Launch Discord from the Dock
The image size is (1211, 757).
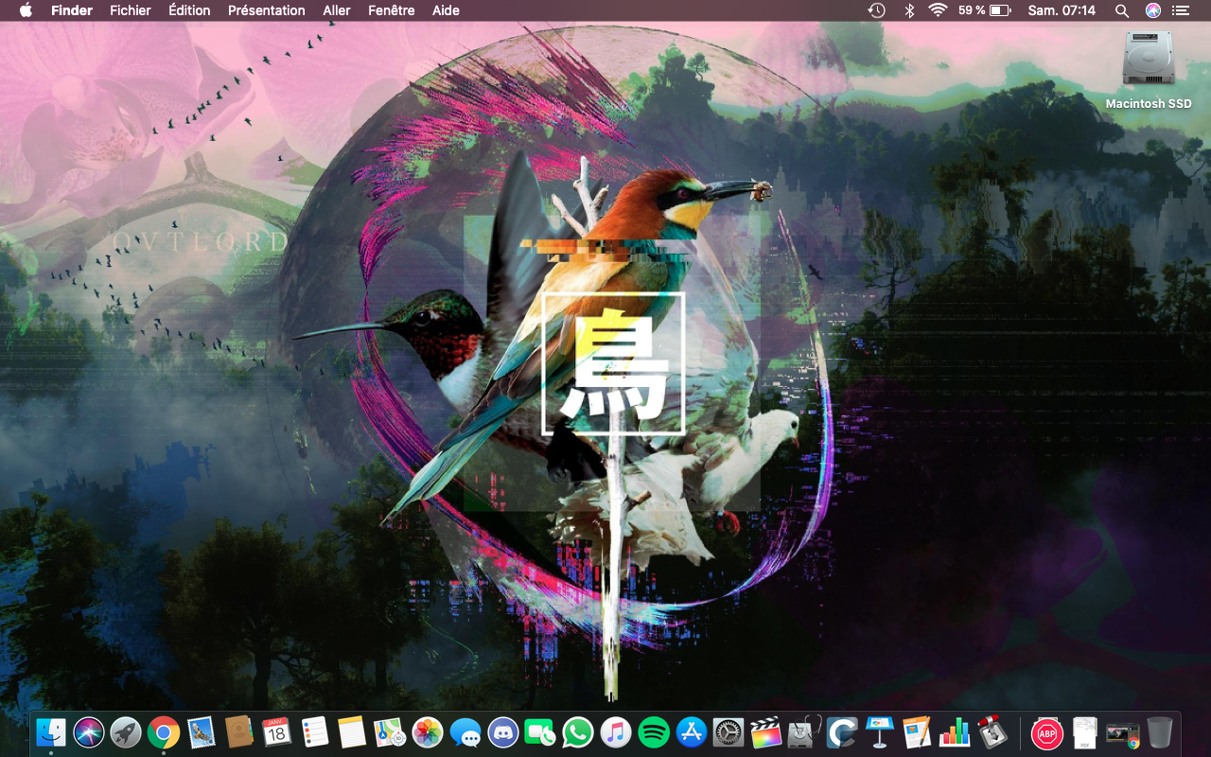[x=502, y=731]
